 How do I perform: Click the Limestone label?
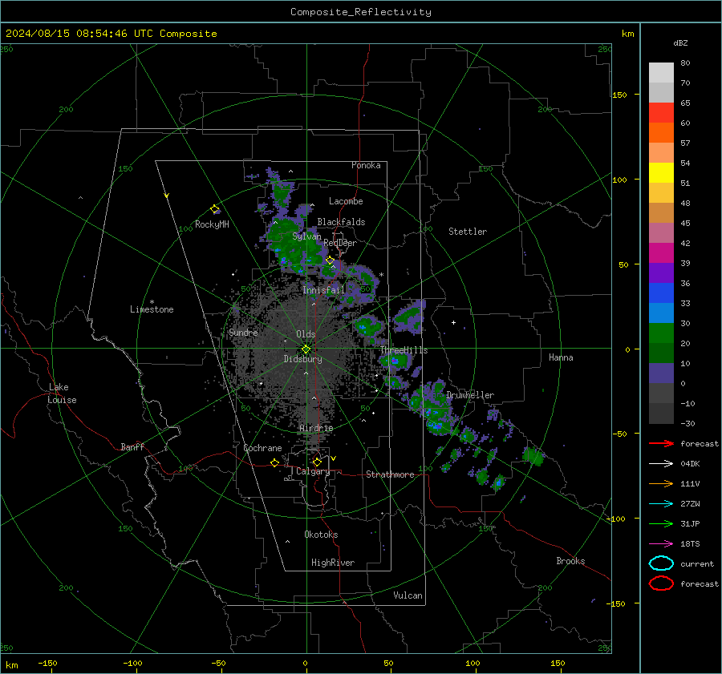pyautogui.click(x=152, y=309)
